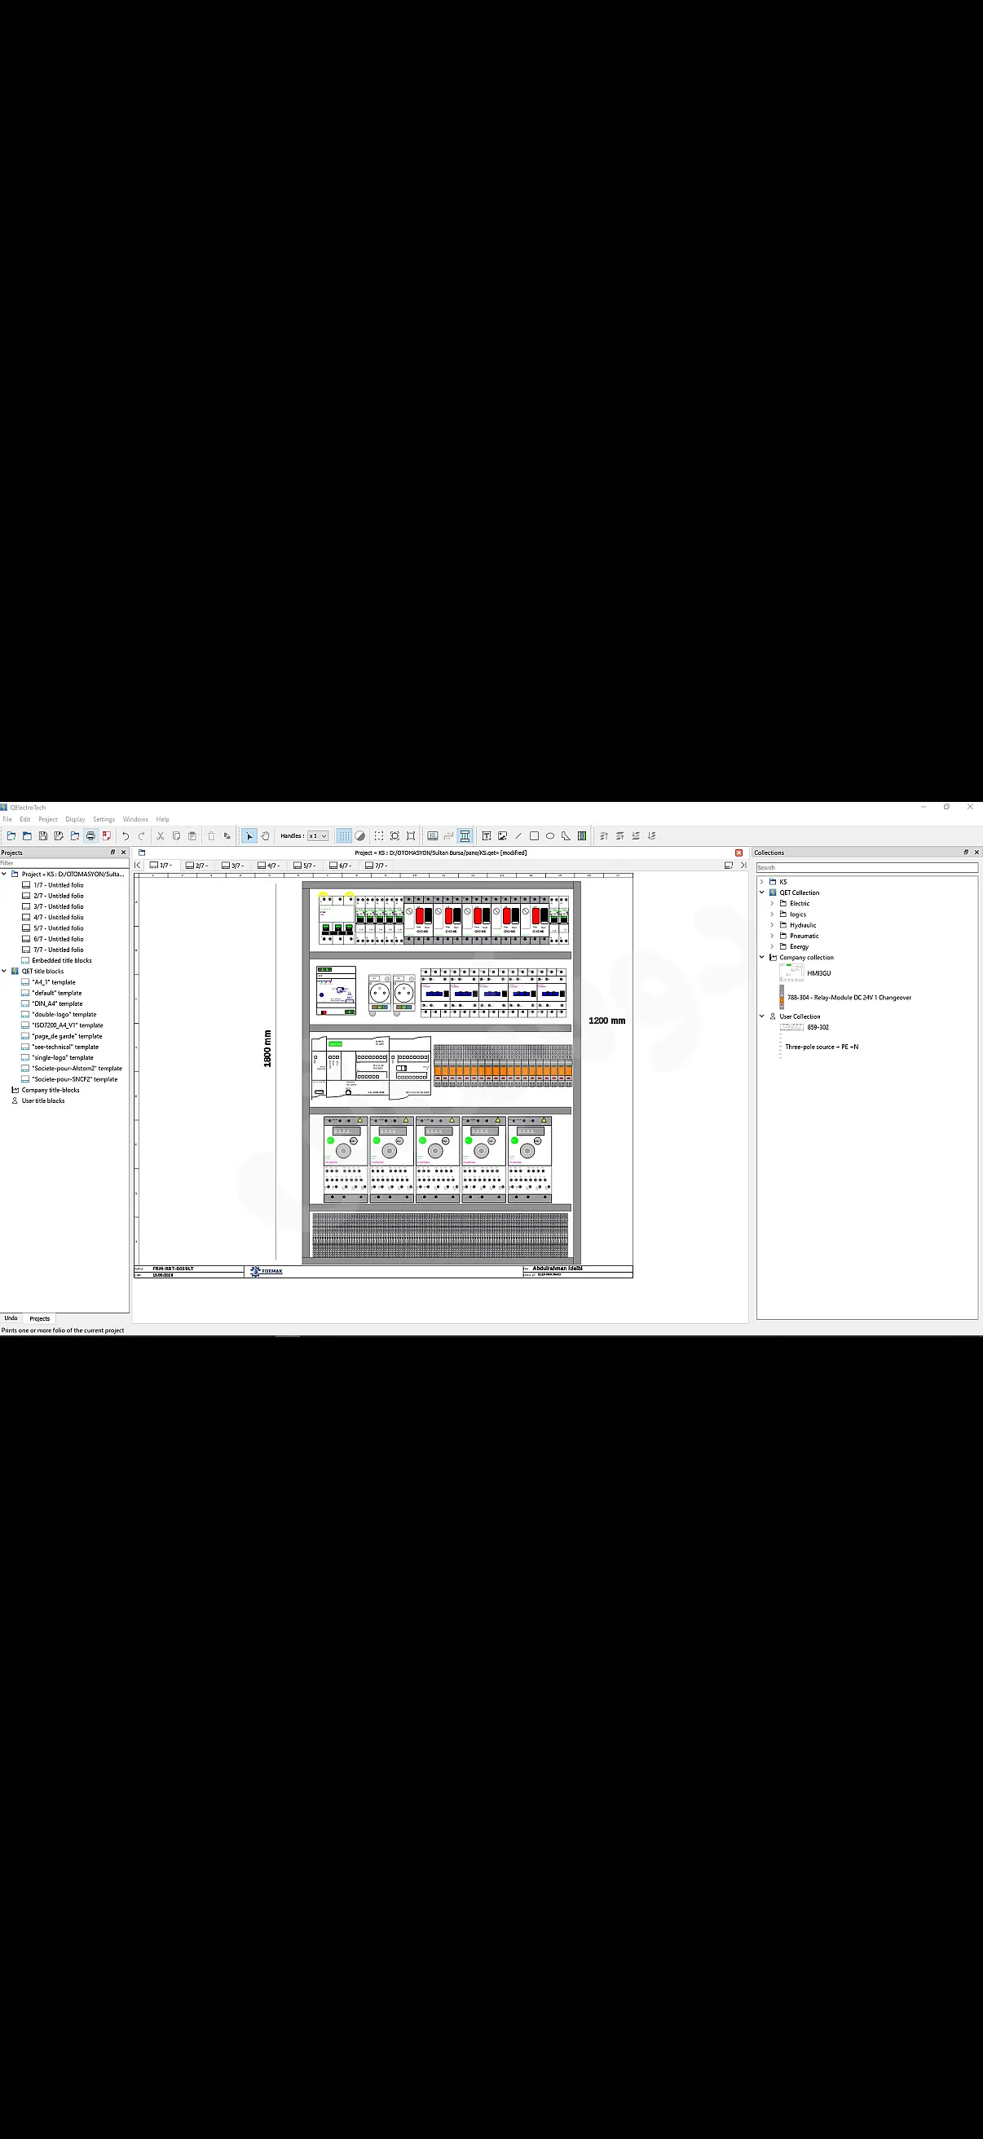The image size is (983, 2139).
Task: Click the print folio toolbar icon
Action: pyautogui.click(x=90, y=836)
